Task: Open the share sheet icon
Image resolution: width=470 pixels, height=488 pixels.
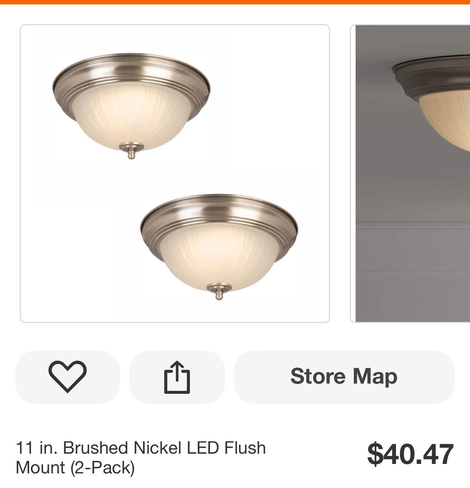Action: [x=177, y=377]
